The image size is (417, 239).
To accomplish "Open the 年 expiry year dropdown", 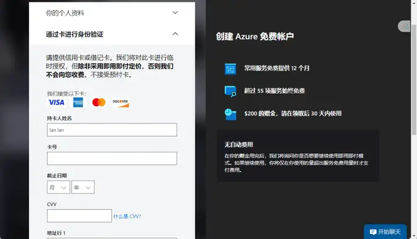I will click(x=83, y=187).
